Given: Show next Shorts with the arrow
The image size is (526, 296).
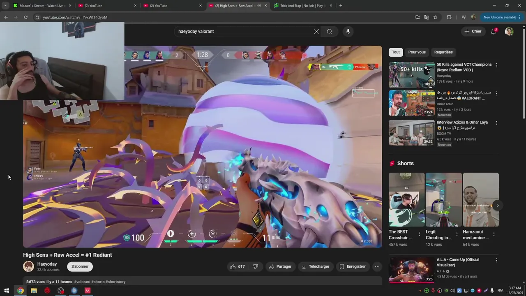Looking at the screenshot, I should (x=498, y=205).
